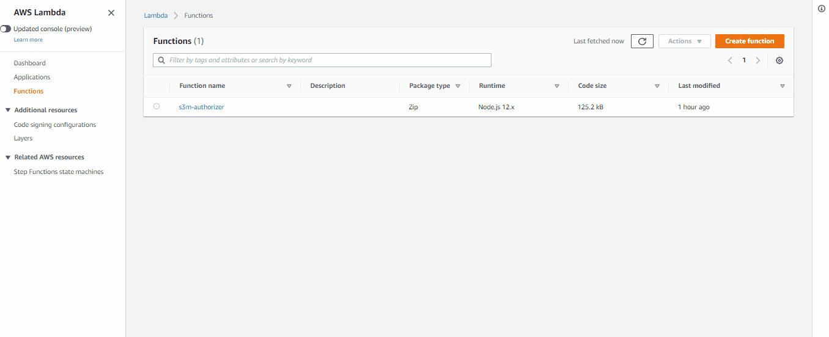Click Learn more link
829x337 pixels.
(x=28, y=40)
